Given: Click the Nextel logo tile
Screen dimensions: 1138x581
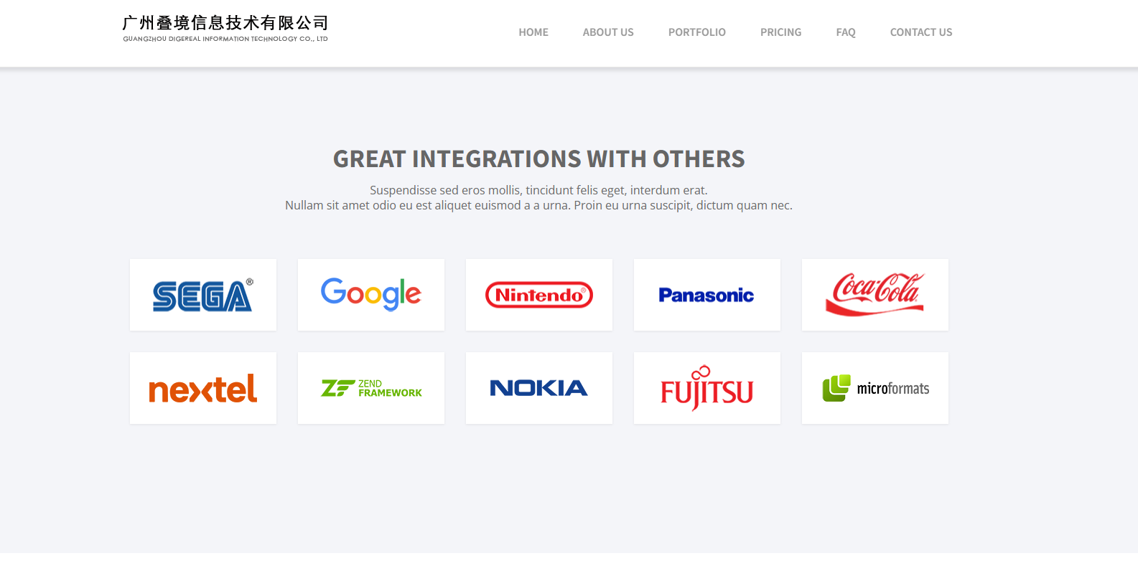Looking at the screenshot, I should (202, 388).
